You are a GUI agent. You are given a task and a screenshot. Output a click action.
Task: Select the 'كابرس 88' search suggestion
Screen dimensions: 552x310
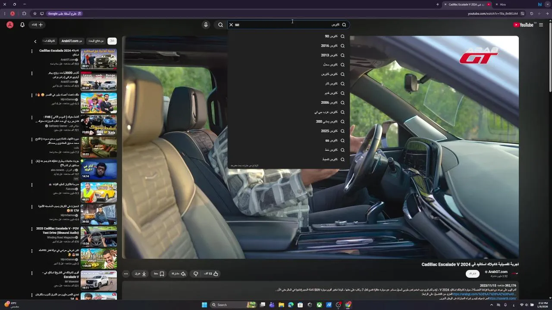pyautogui.click(x=289, y=140)
